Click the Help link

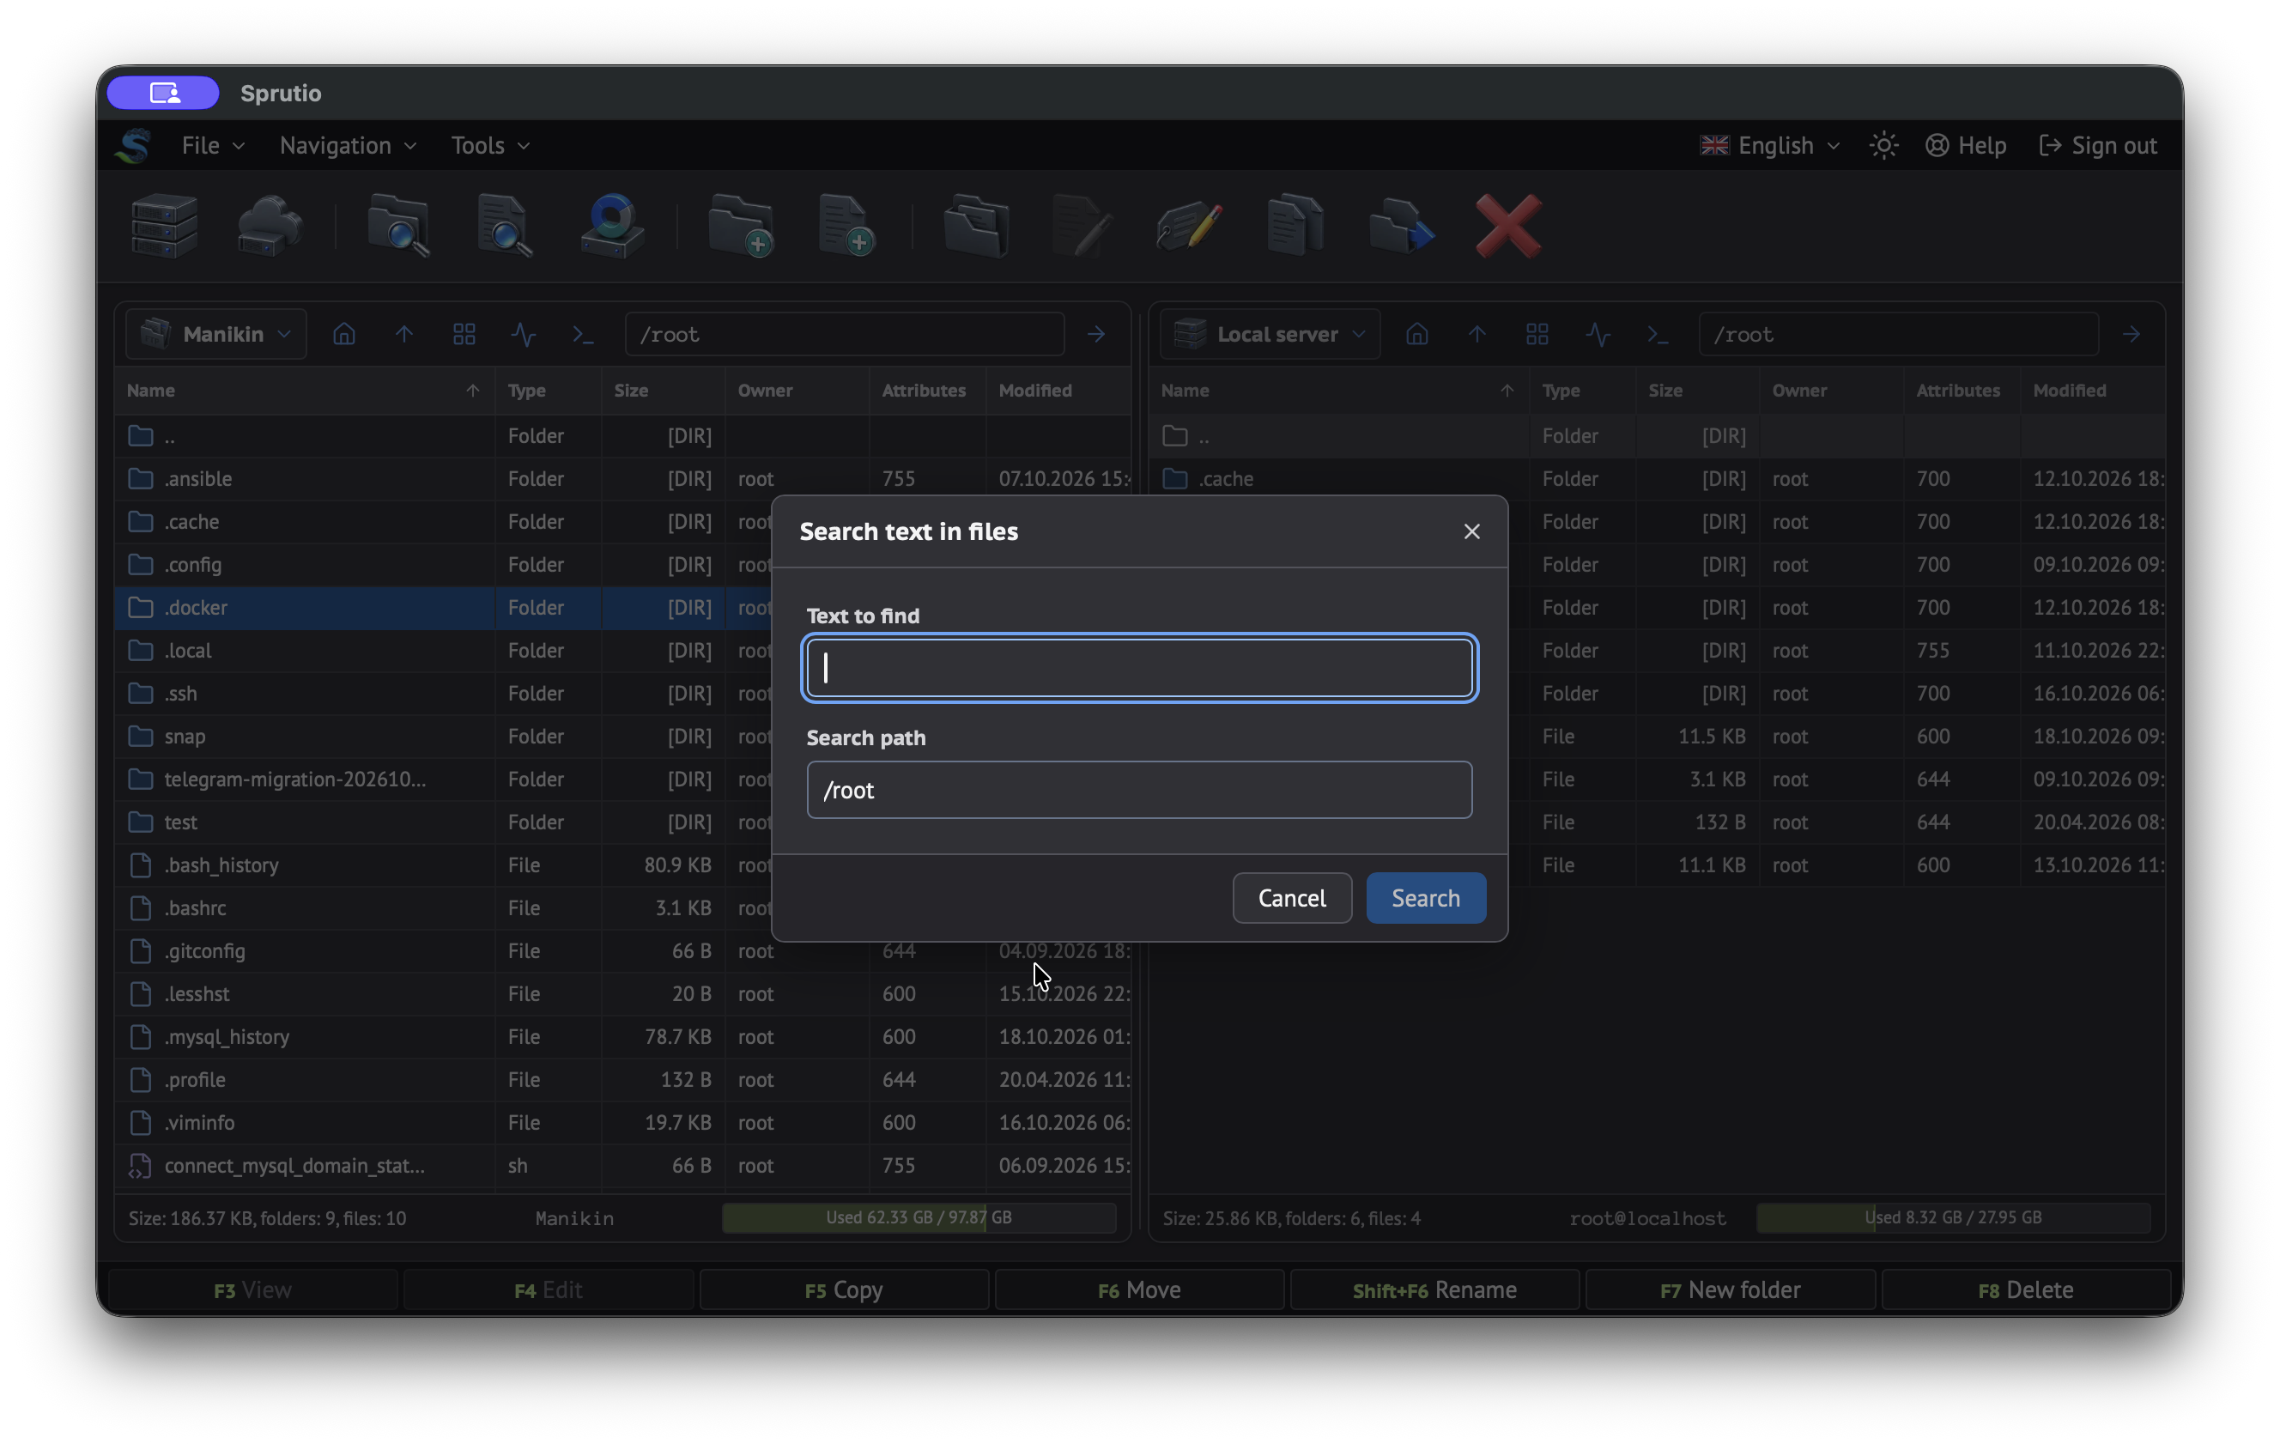1966,145
